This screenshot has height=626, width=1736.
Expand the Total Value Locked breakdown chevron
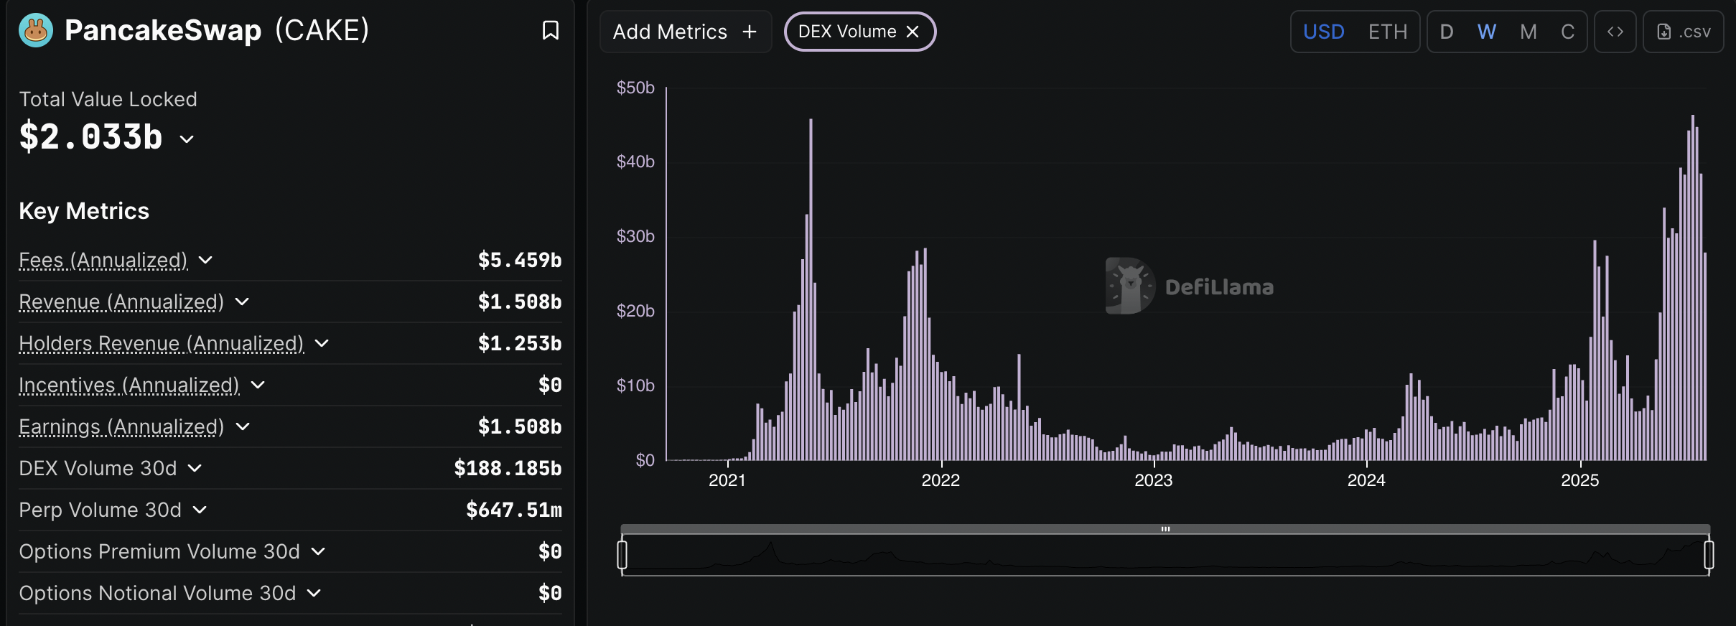coord(187,139)
